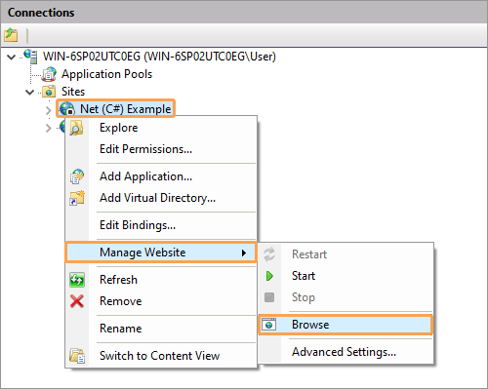Collapse the WIN-6SP02UTC0EG server node
This screenshot has height=389, width=488.
point(12,58)
